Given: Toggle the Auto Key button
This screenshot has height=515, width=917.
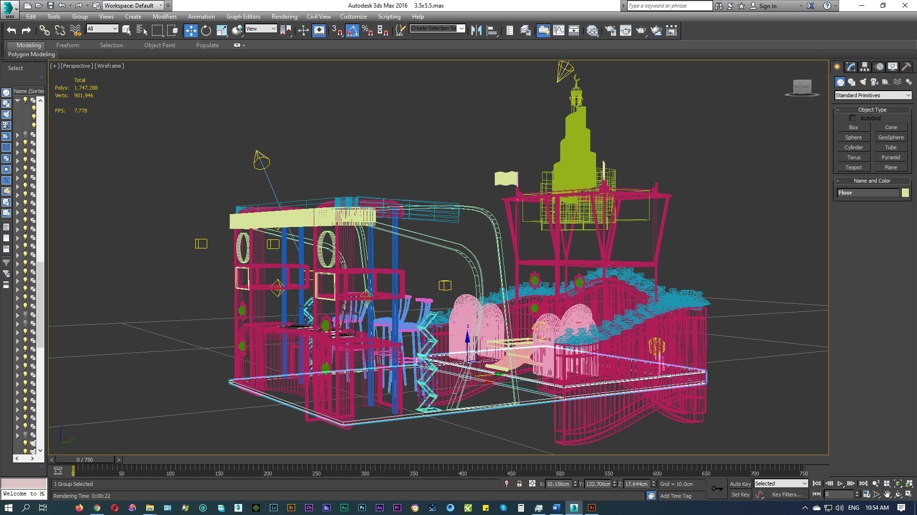Looking at the screenshot, I should [740, 484].
